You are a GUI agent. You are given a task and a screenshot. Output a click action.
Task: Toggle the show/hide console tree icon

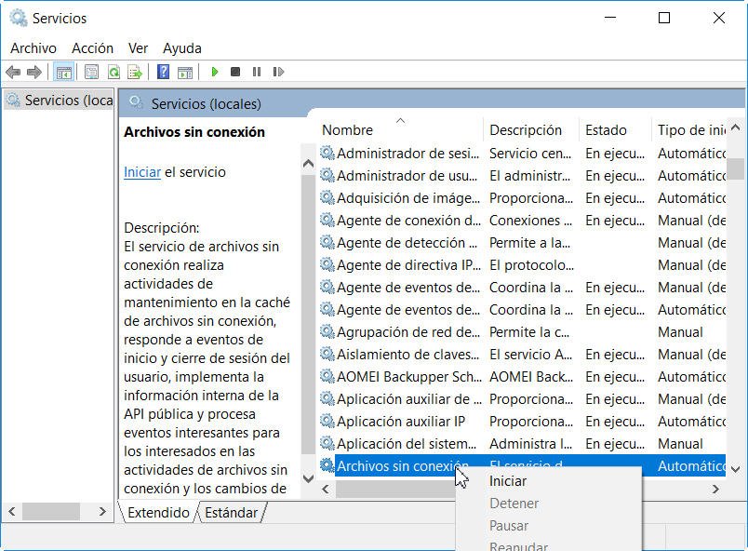[x=63, y=73]
